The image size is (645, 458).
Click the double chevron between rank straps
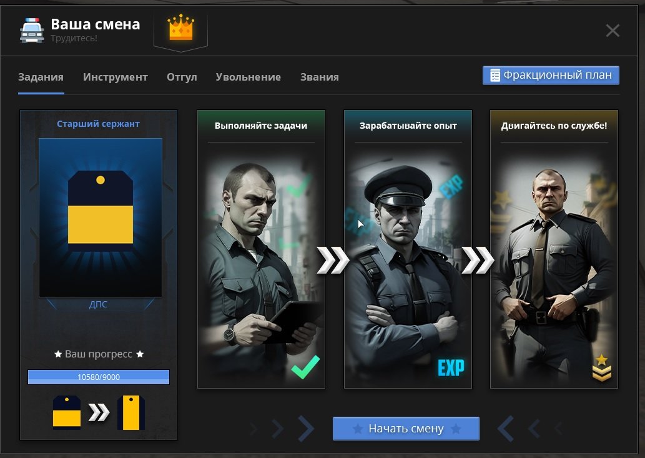(99, 412)
